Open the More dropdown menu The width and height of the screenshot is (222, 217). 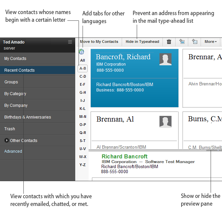coord(211,42)
